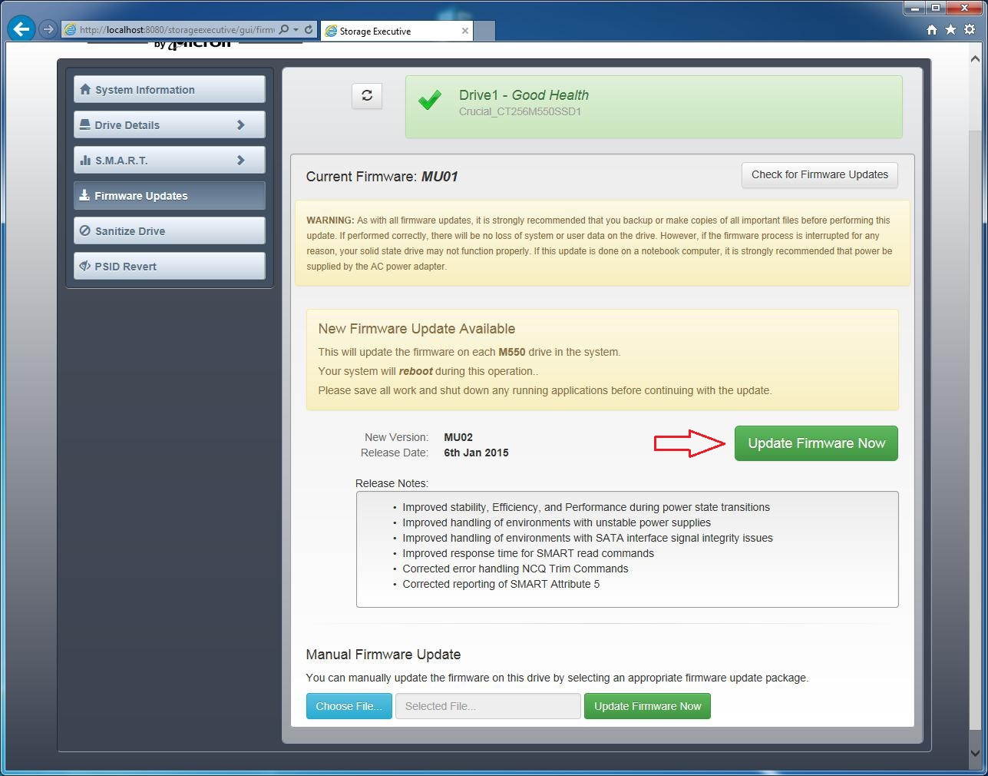Click release note about SATA interface signal integrity
Image resolution: width=988 pixels, height=776 pixels.
587,538
